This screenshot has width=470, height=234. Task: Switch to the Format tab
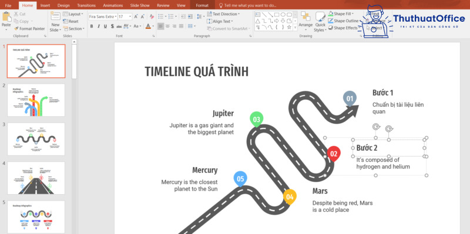click(x=202, y=5)
